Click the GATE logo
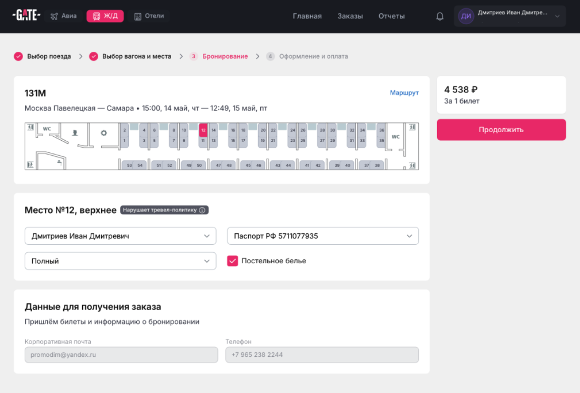Image resolution: width=580 pixels, height=393 pixels. click(x=26, y=16)
